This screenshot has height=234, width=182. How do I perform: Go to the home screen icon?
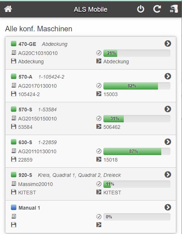pos(8,9)
